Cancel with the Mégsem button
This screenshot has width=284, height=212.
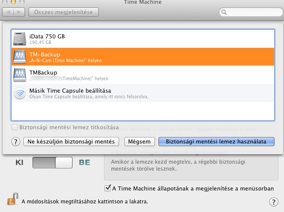(139, 141)
